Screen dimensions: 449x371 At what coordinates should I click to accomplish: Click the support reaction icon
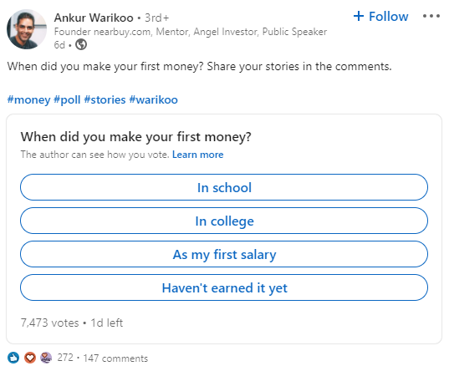pos(46,358)
